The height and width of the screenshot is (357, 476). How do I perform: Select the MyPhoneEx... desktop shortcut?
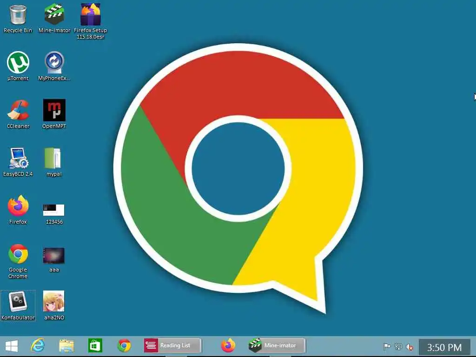click(54, 66)
